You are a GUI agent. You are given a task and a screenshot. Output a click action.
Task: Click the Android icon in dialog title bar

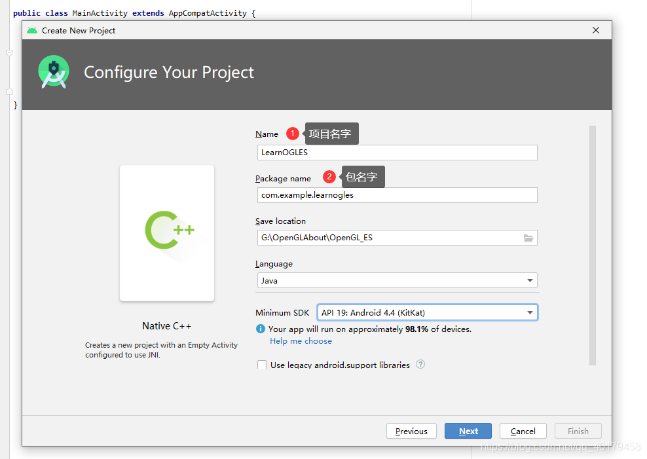(32, 31)
